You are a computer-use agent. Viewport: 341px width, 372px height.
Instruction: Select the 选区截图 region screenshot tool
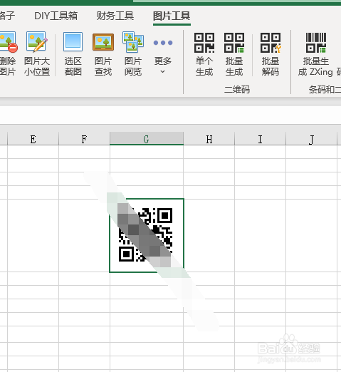click(x=73, y=53)
